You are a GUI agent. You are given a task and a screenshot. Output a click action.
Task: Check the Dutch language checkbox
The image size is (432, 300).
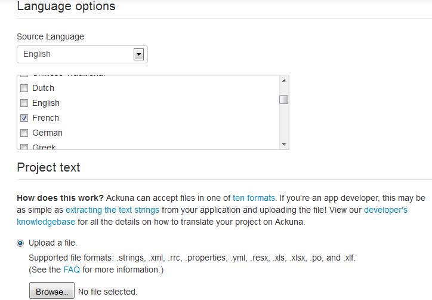(24, 88)
